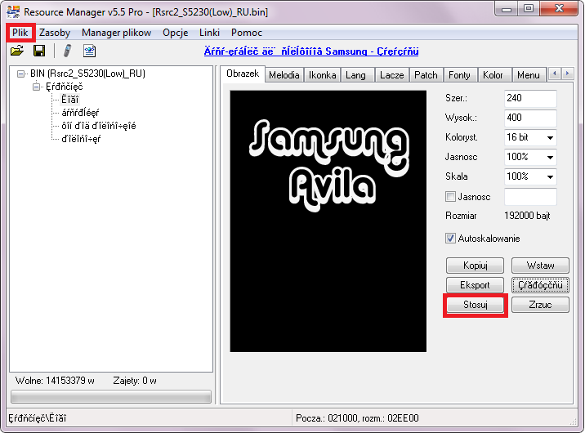Click the Wysok. field showing 400
585x433 pixels.
point(530,118)
